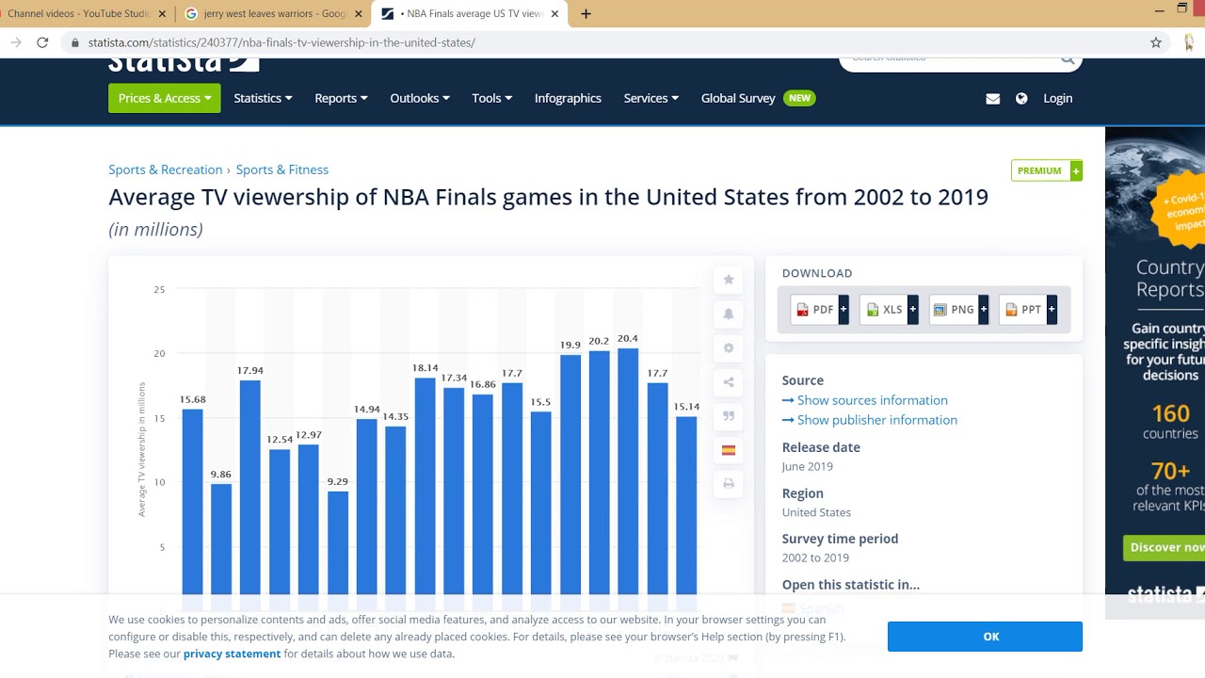The image size is (1205, 678).
Task: Click the search magnifier icon
Action: pyautogui.click(x=1068, y=60)
